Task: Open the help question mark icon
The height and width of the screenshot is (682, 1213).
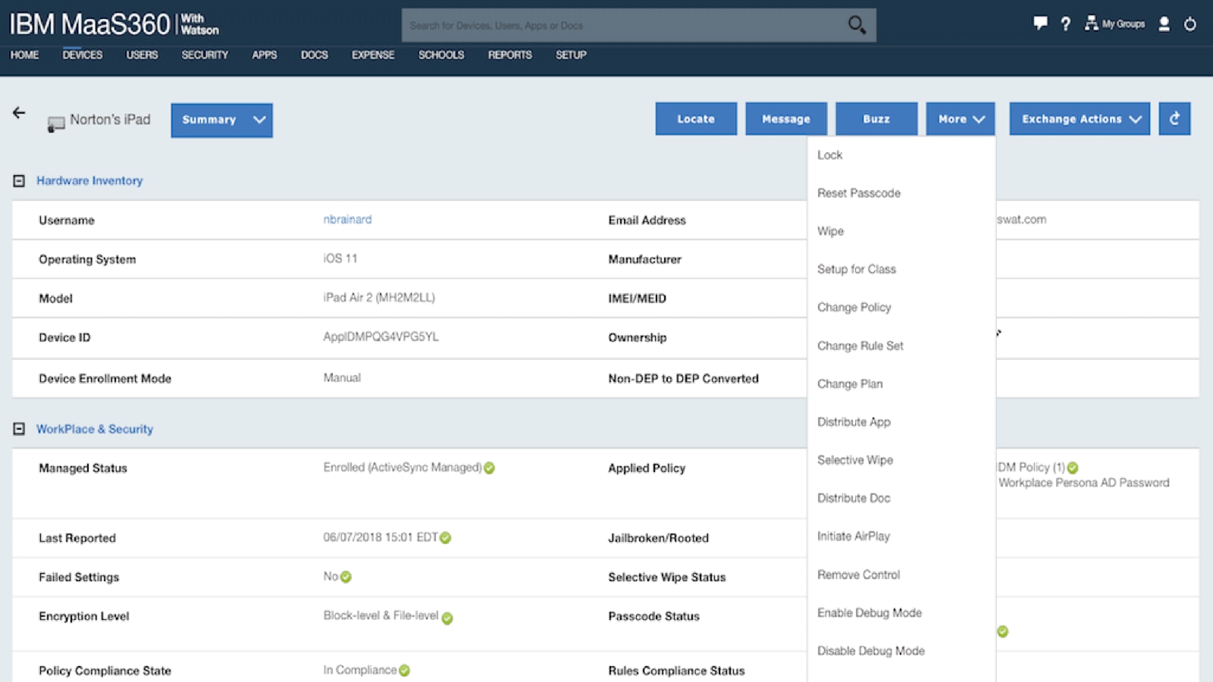Action: (1065, 24)
